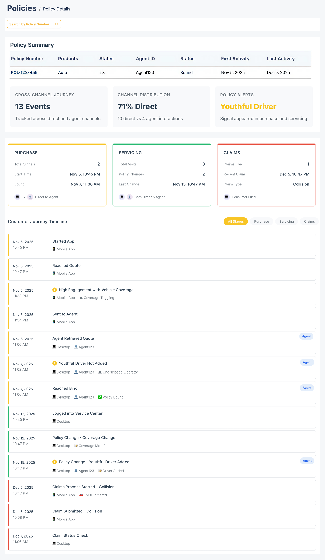Screen dimensions: 326x560
Task: Click the Youthful Driver policy alert card
Action: pos(264,107)
